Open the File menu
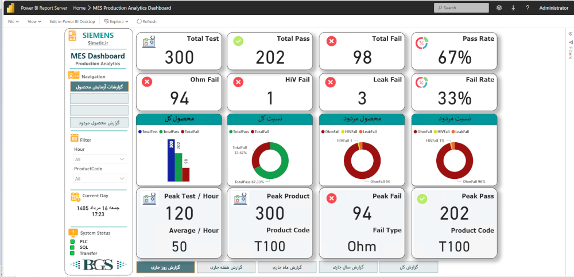574x277 pixels. pos(13,22)
